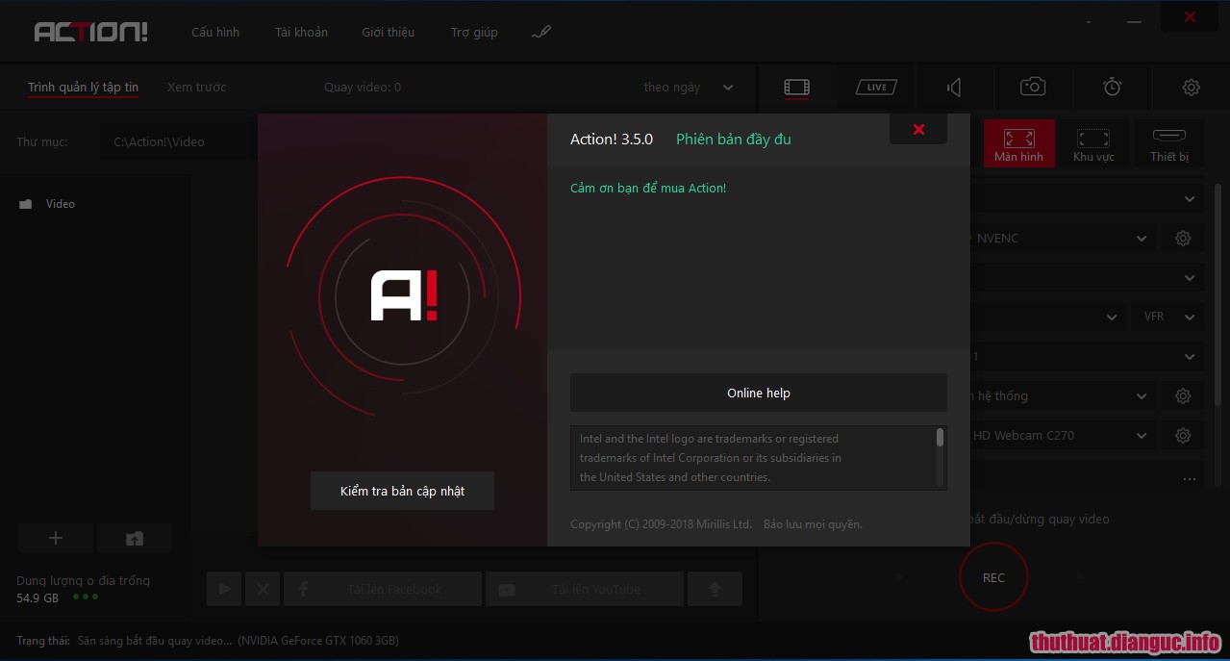Click the 54.9 GB free space value

click(38, 597)
